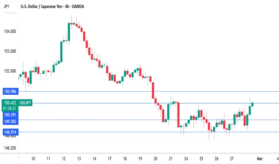Click the green USDJPY current price tag
279x164 pixels.
pyautogui.click(x=17, y=103)
